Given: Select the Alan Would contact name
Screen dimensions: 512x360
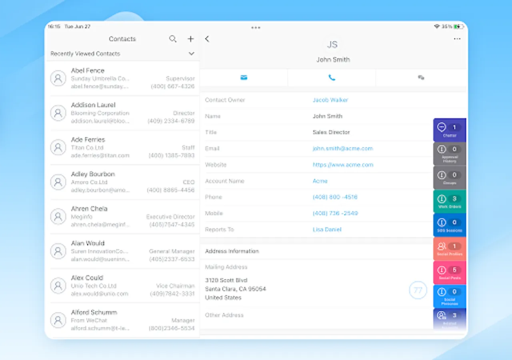Looking at the screenshot, I should point(88,243).
